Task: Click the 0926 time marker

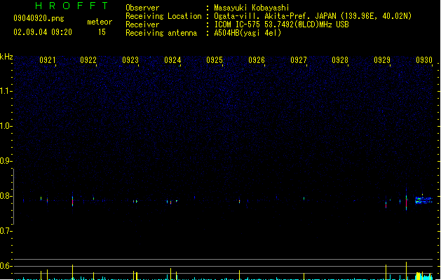Action: click(257, 60)
